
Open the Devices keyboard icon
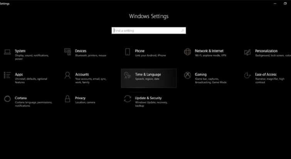[x=67, y=52]
